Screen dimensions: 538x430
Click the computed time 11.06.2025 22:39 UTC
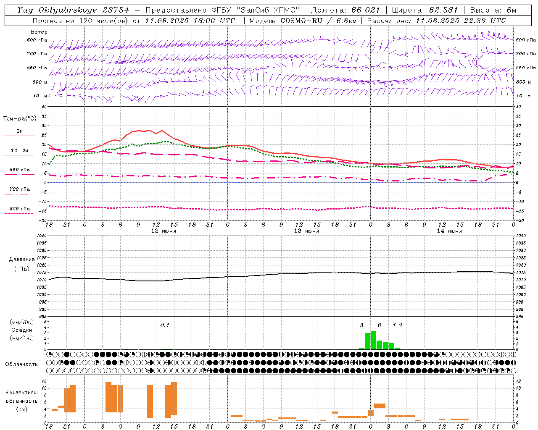pos(461,21)
